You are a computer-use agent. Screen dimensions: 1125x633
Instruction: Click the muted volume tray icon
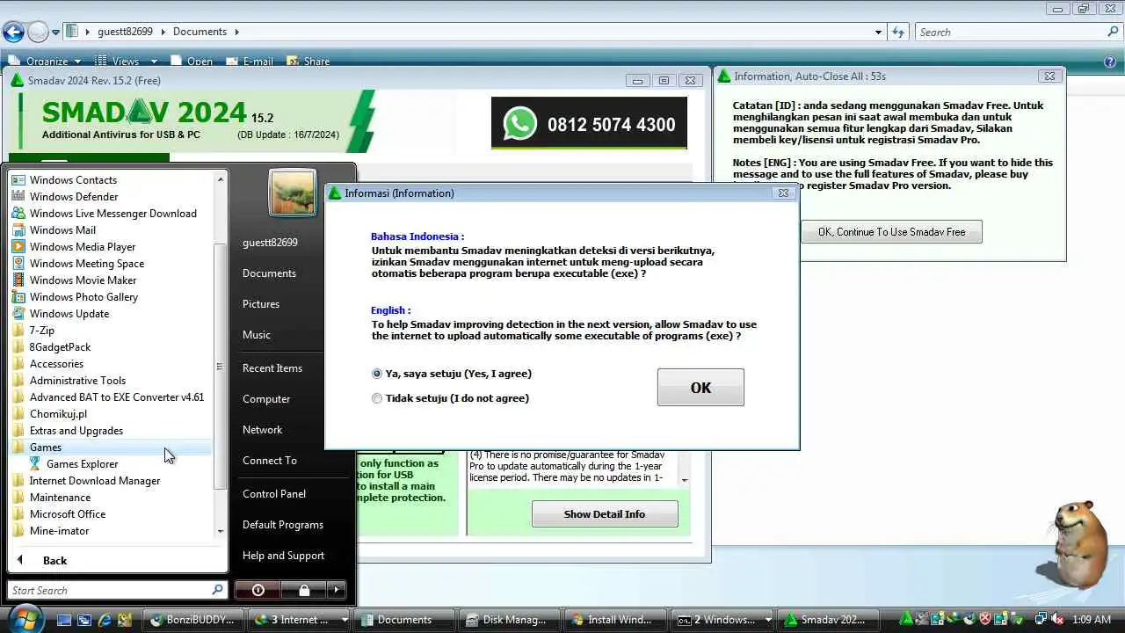tap(1057, 619)
